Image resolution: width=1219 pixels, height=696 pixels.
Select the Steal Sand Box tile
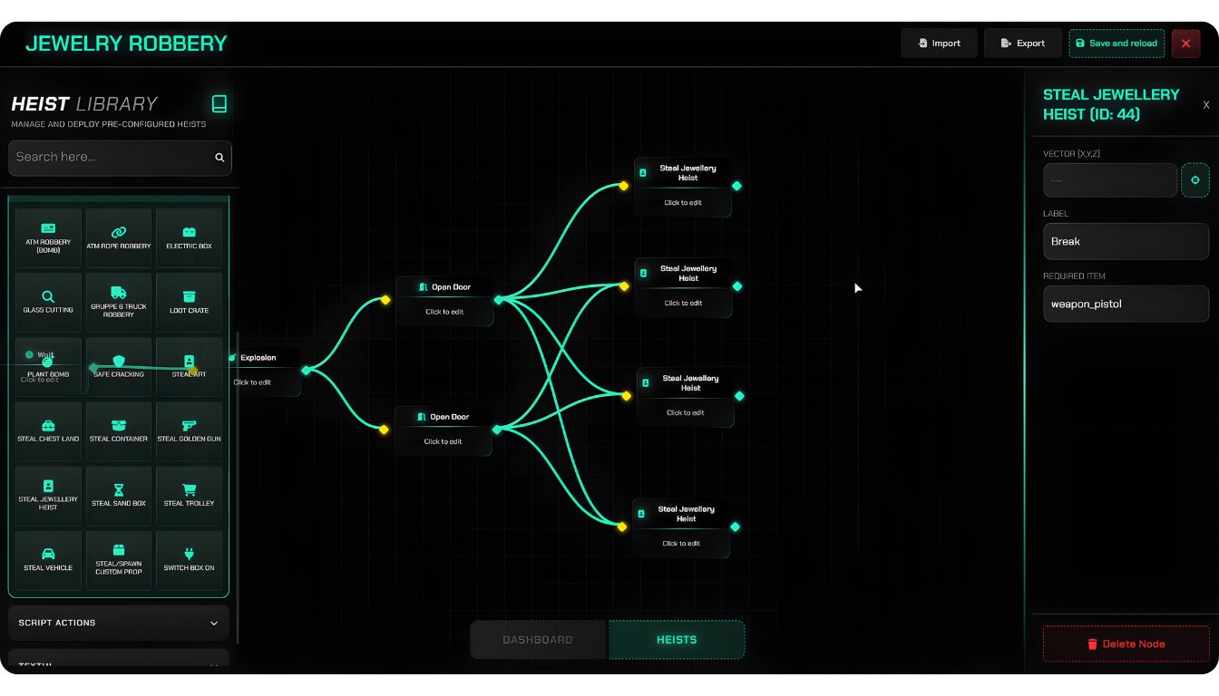click(x=119, y=496)
